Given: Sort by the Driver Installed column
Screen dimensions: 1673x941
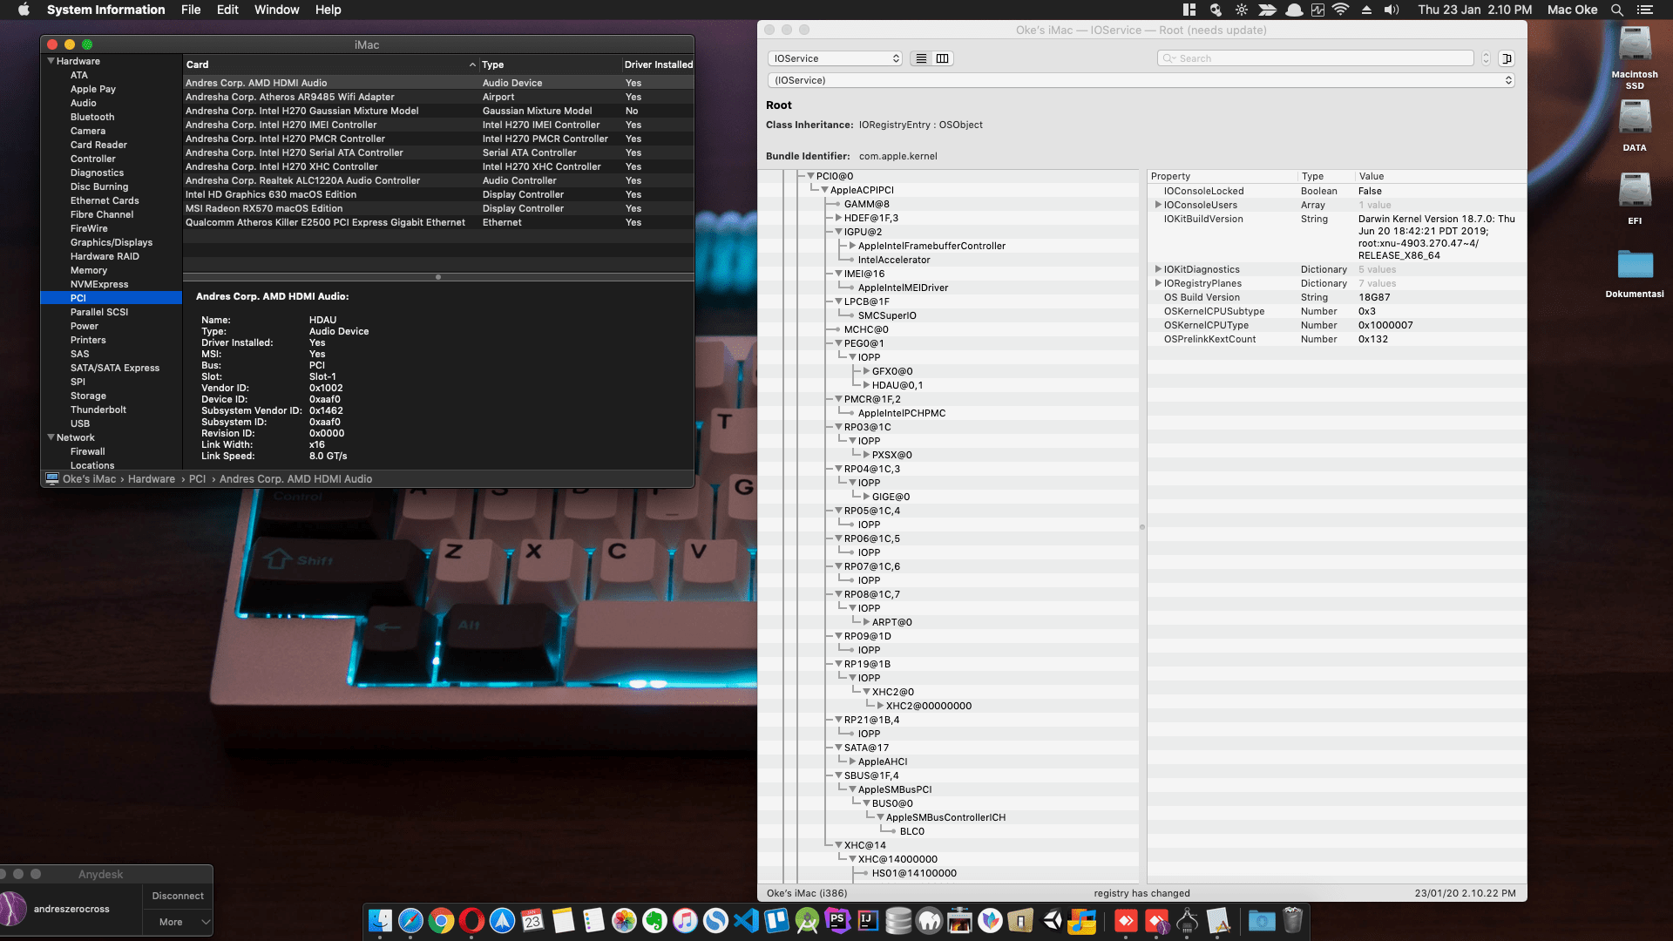Looking at the screenshot, I should [658, 64].
